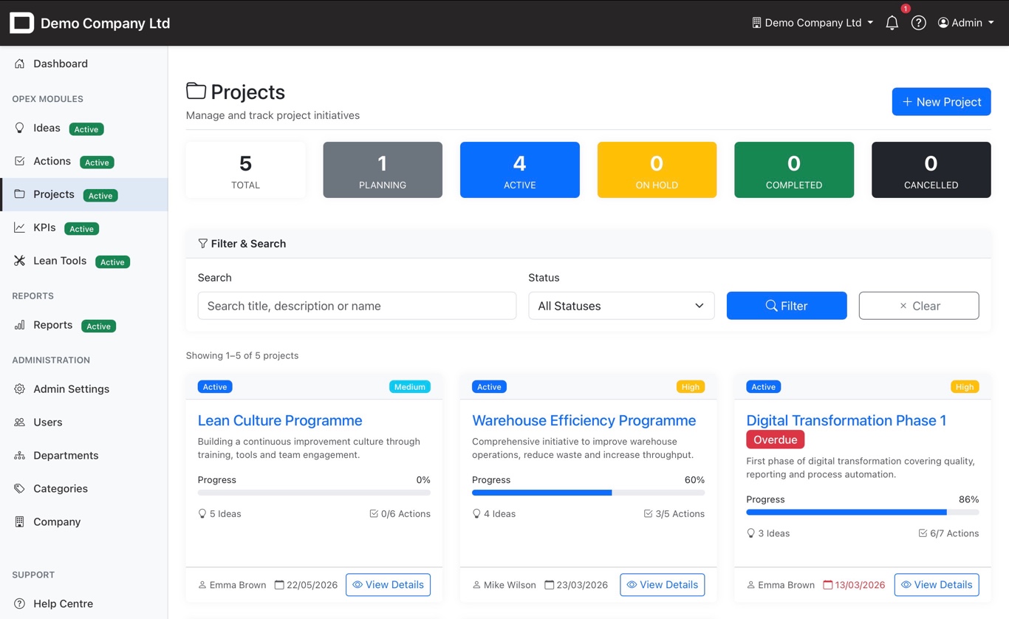Open the help question mark icon
This screenshot has height=619, width=1009.
[x=918, y=23]
